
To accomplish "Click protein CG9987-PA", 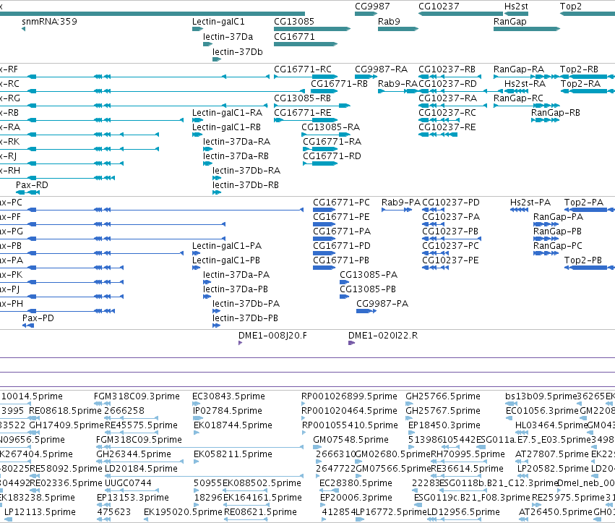I will click(x=366, y=311).
